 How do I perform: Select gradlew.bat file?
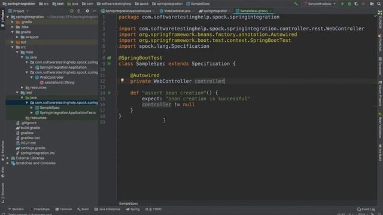point(30,138)
